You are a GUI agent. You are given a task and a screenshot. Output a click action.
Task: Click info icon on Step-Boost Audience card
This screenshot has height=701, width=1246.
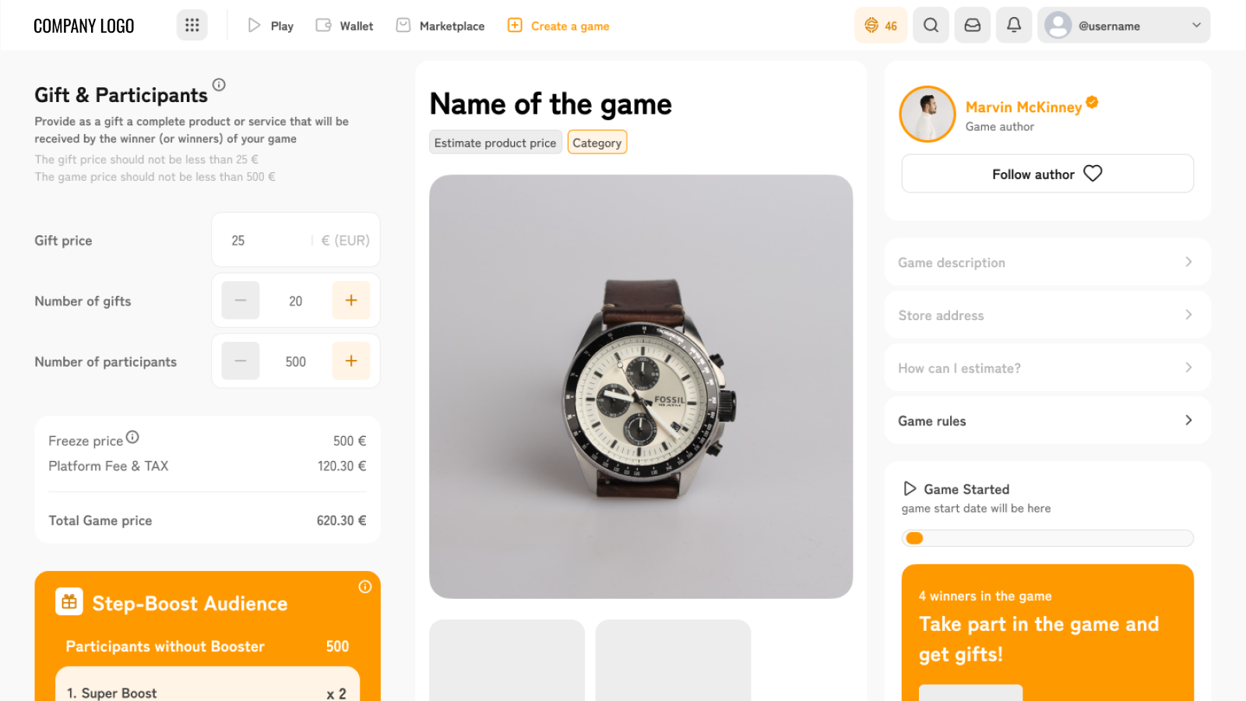coord(364,587)
